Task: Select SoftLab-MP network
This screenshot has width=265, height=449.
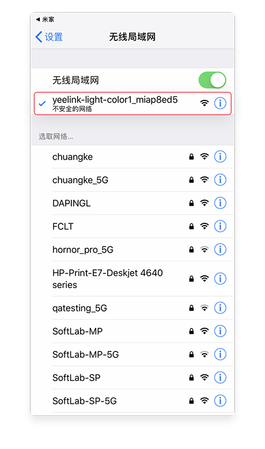Action: tap(132, 331)
